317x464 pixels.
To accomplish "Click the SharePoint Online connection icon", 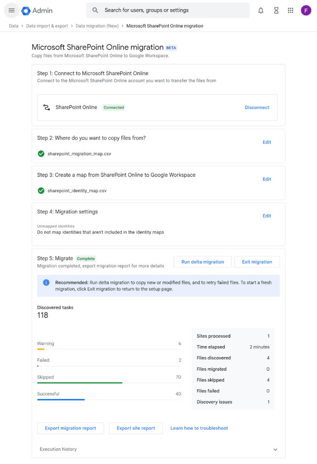I will point(47,108).
